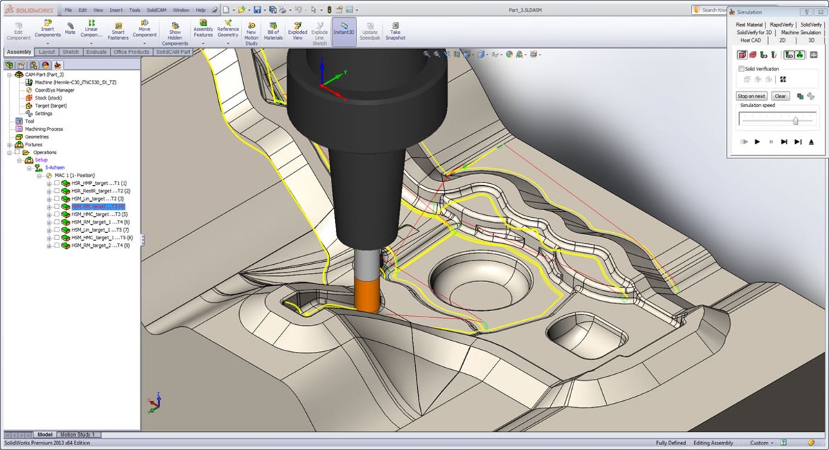Collapse the MAC 1 (1- Position) node
Screen dimensions: 829x450
tap(39, 176)
